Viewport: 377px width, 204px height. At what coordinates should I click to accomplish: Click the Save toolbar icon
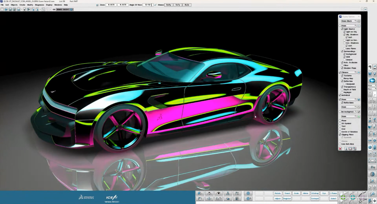10,9
